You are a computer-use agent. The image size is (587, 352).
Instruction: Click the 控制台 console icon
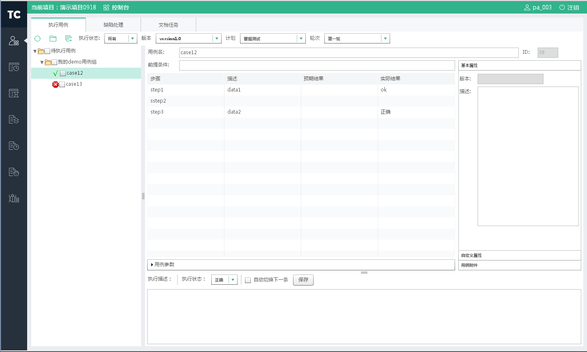click(106, 7)
